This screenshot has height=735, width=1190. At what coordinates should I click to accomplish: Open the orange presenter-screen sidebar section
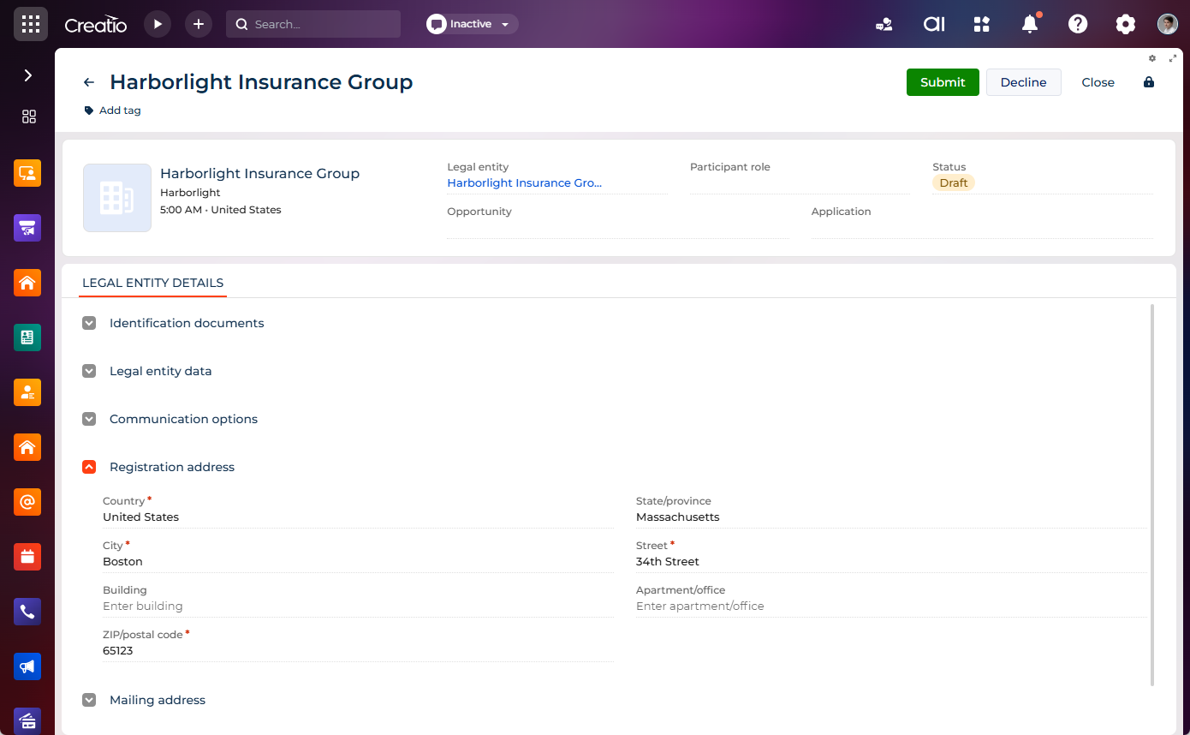coord(27,173)
